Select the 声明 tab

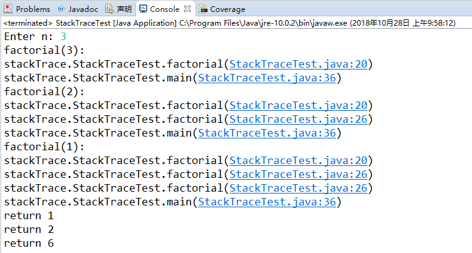point(118,9)
